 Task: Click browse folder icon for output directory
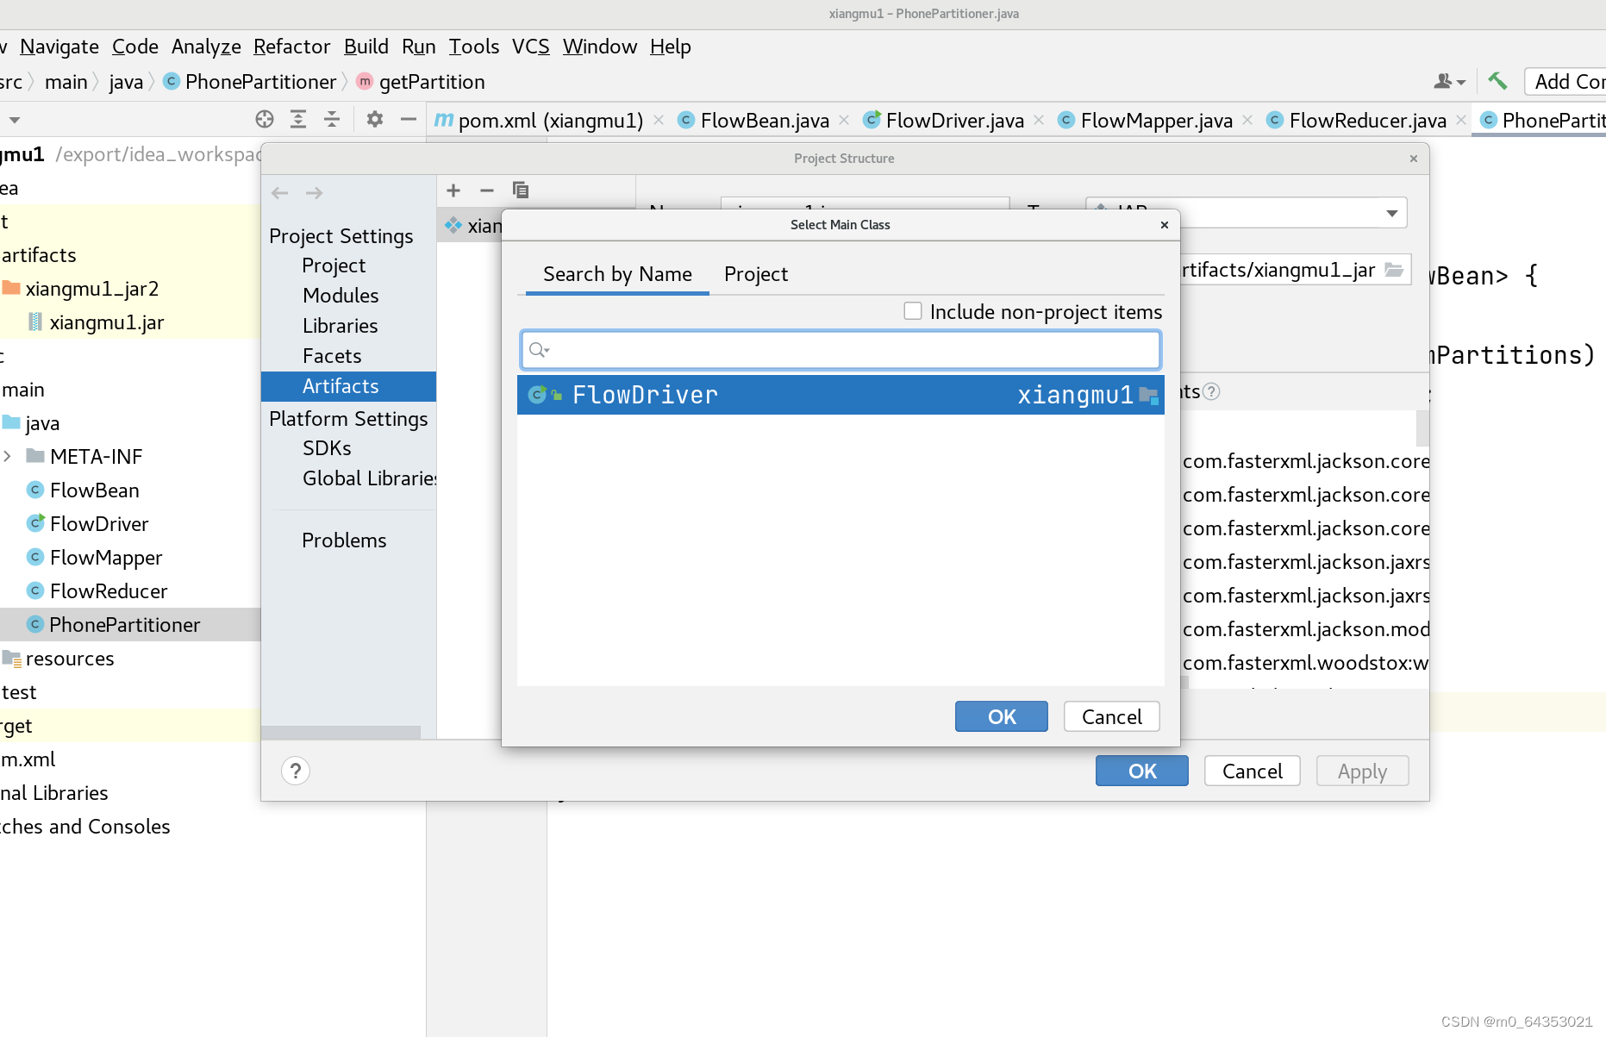point(1394,270)
